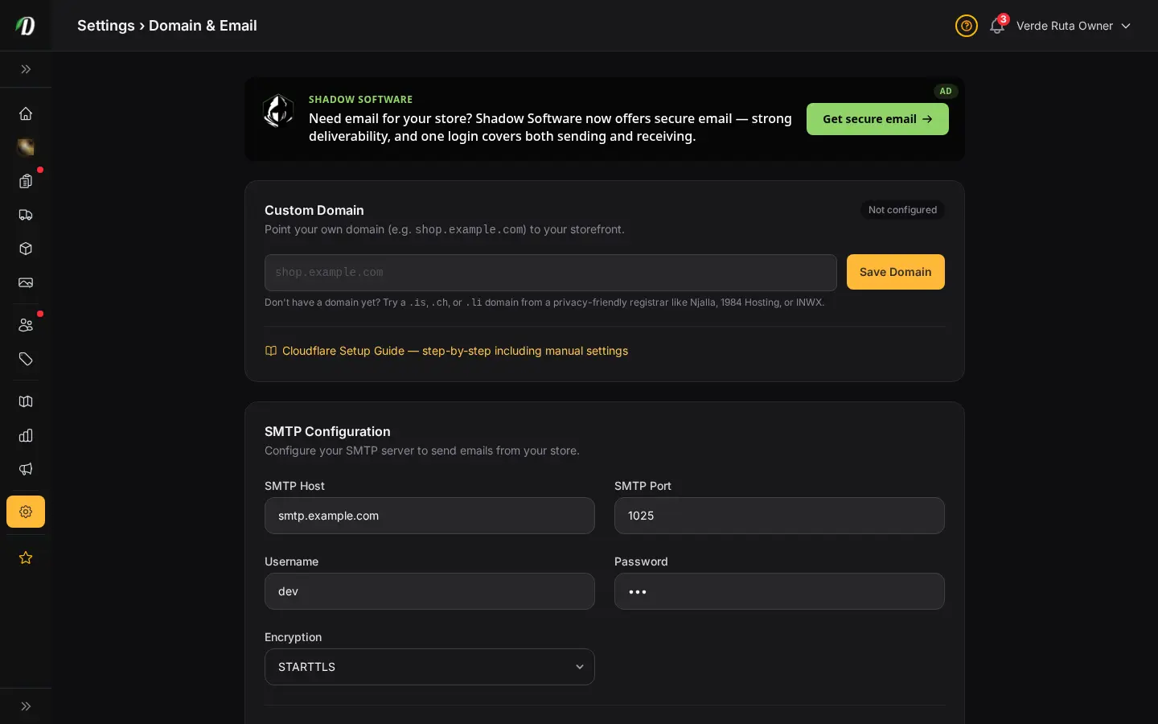
Task: Open the shipping truck icon in the sidebar
Action: [26, 215]
